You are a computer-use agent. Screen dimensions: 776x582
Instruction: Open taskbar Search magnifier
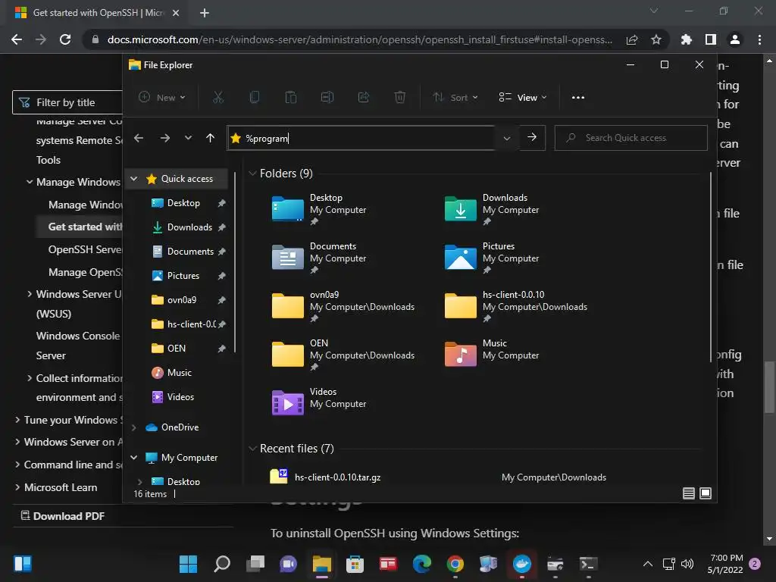click(222, 564)
